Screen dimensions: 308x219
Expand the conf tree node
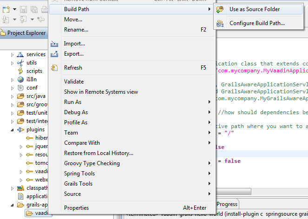click(x=12, y=88)
